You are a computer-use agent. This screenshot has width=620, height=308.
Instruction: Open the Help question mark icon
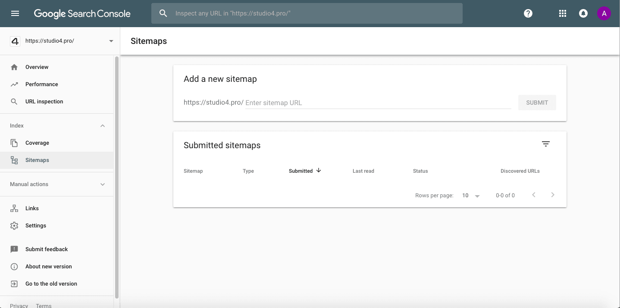[x=528, y=13]
